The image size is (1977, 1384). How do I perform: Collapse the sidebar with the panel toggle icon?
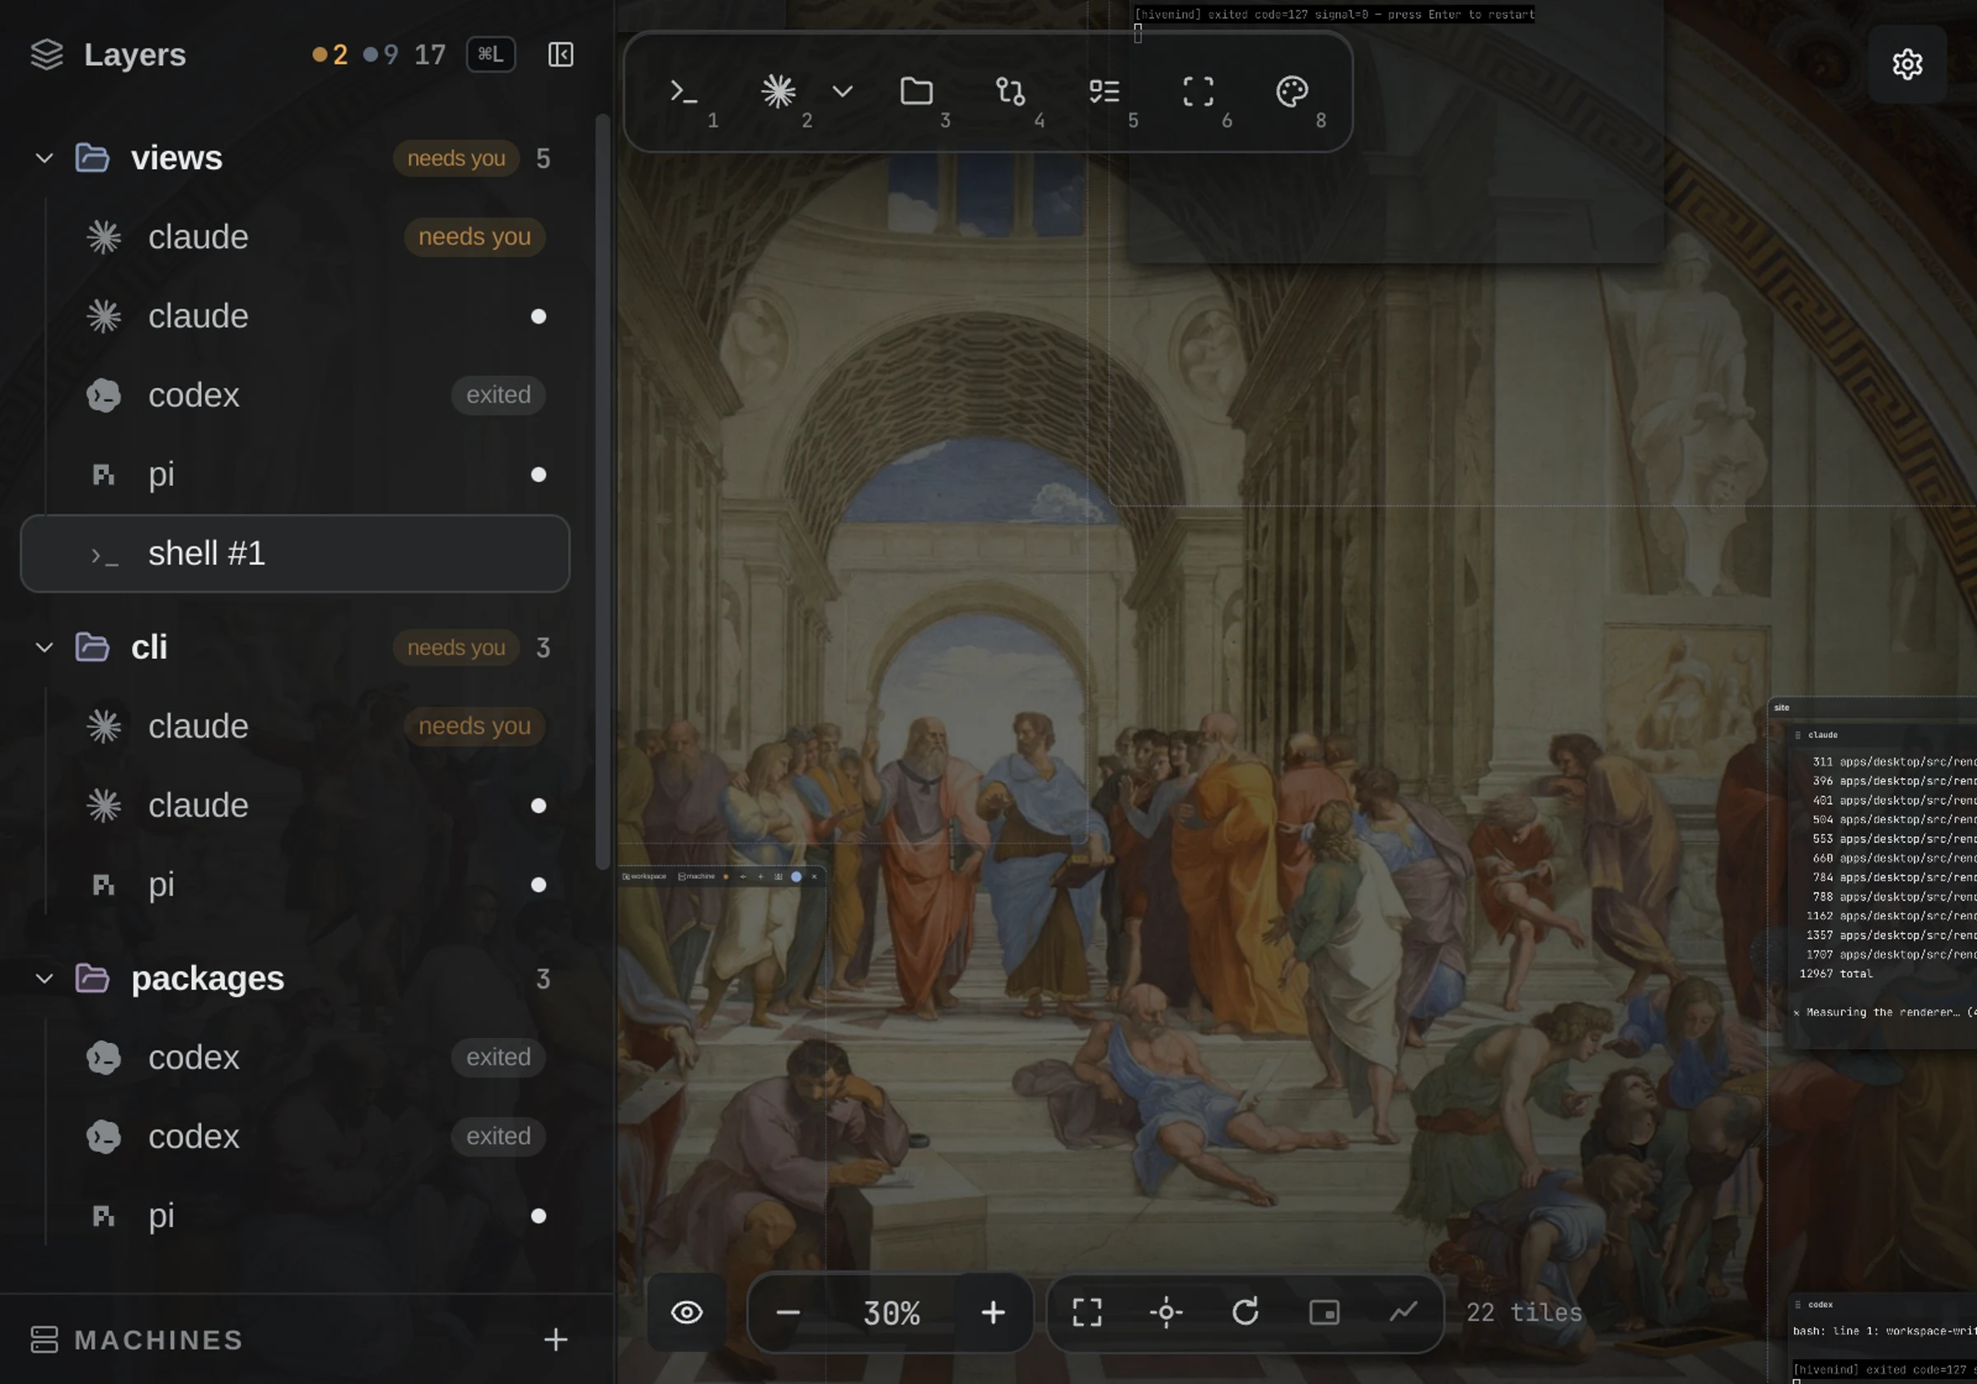point(560,55)
